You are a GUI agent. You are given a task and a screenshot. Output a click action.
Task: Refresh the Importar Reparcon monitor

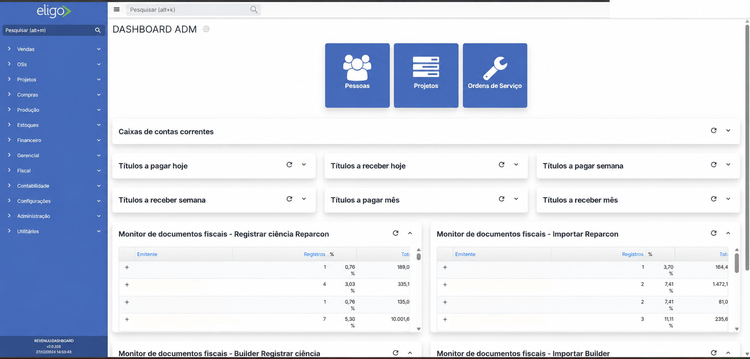pos(714,233)
